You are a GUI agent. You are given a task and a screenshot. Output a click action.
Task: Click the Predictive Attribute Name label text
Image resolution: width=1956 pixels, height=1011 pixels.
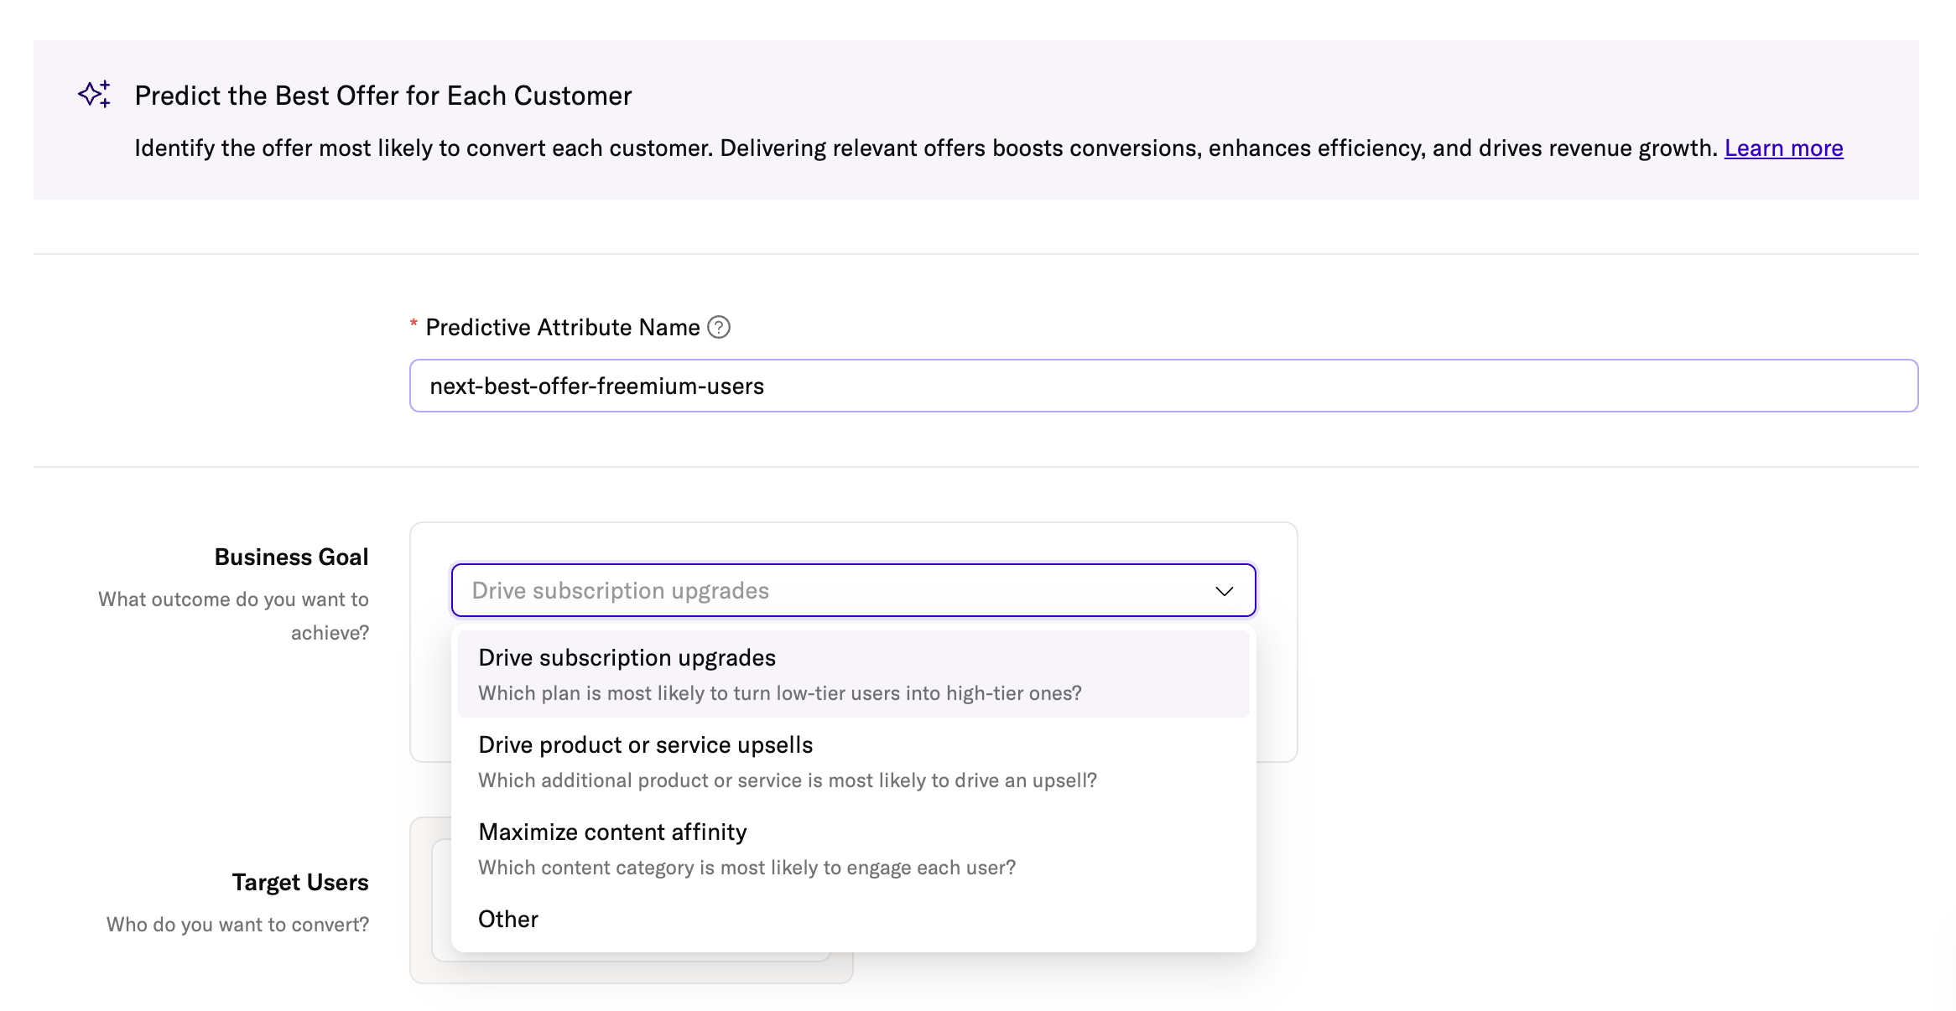pos(562,327)
